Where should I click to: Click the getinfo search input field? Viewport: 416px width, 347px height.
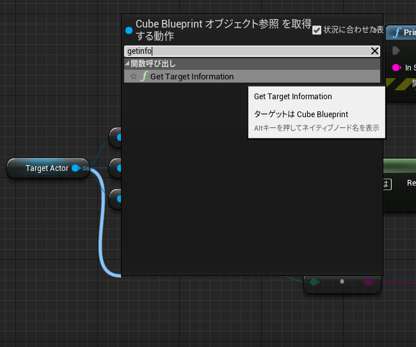[252, 51]
